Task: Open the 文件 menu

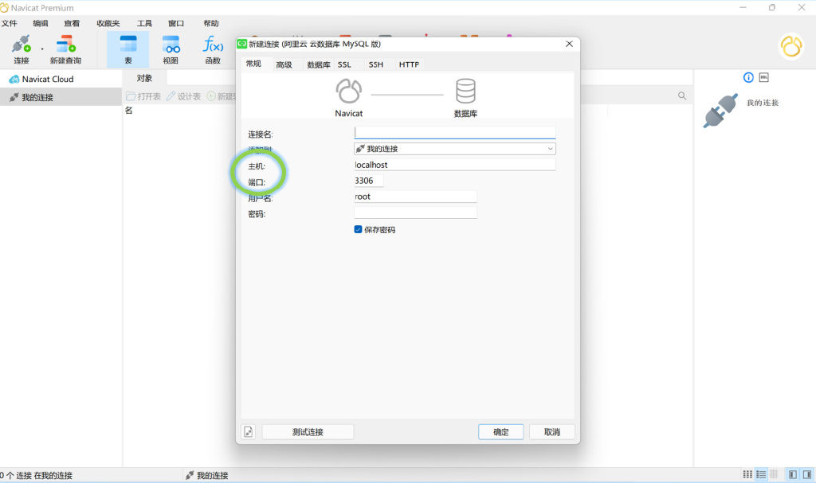Action: (x=10, y=23)
